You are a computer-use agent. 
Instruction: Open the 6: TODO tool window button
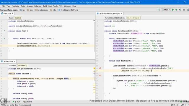click(27, 102)
